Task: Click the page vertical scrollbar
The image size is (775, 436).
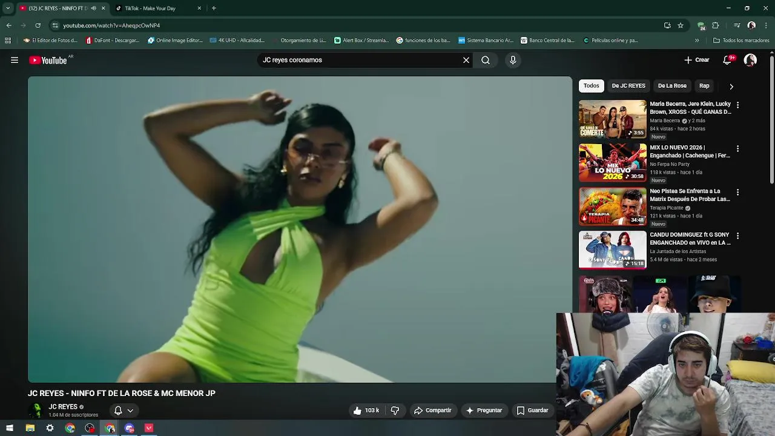Action: click(x=771, y=121)
